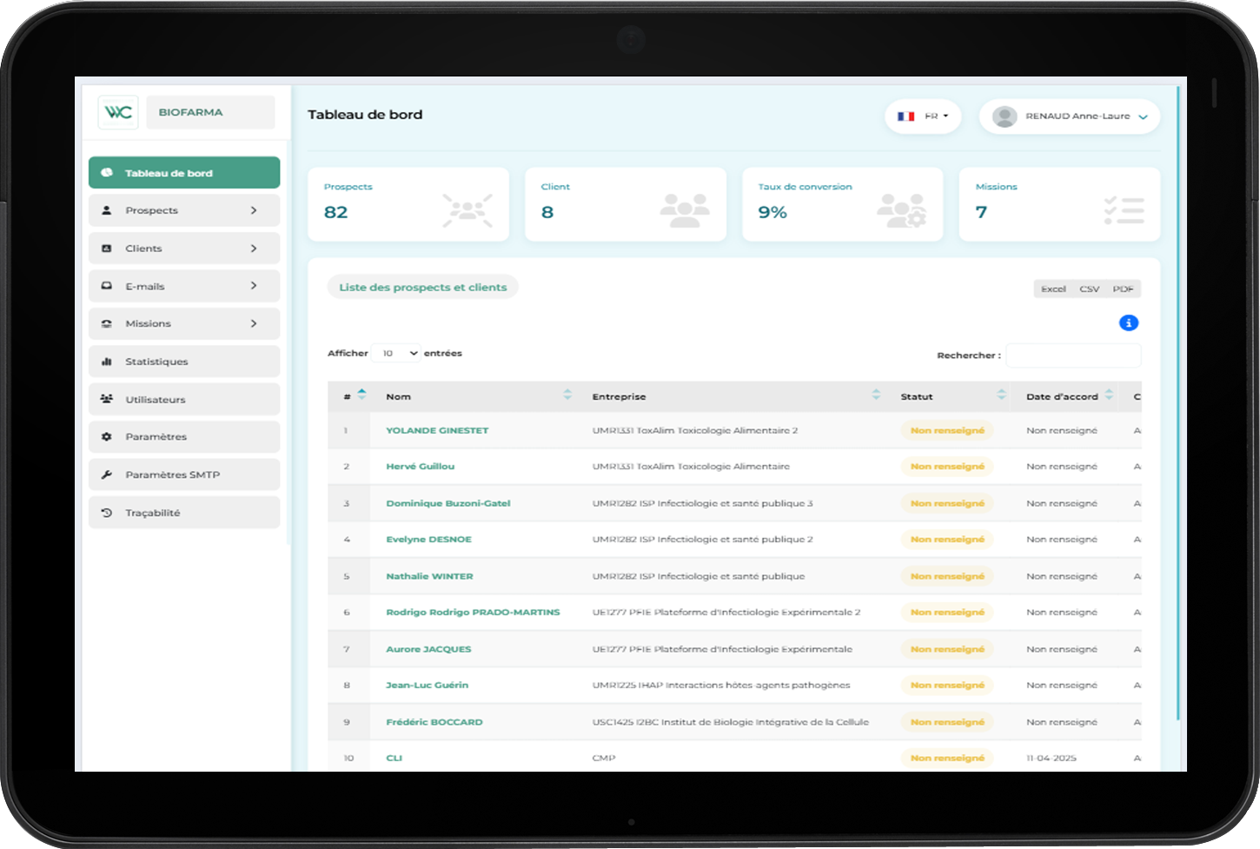Open the entries-per-page selector showing 10
This screenshot has width=1260, height=849.
pyautogui.click(x=396, y=353)
